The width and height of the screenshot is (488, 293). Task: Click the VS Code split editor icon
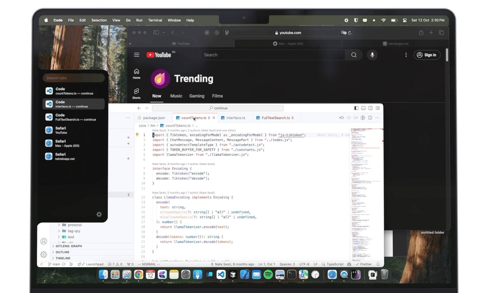tap(370, 118)
